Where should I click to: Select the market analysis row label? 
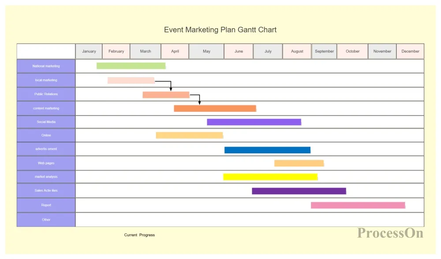[46, 177]
